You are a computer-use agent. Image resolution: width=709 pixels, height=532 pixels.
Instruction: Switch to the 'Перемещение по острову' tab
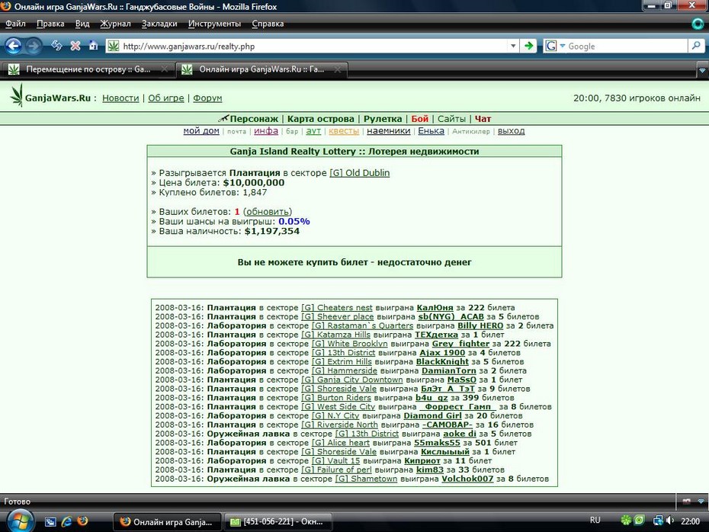coord(87,69)
